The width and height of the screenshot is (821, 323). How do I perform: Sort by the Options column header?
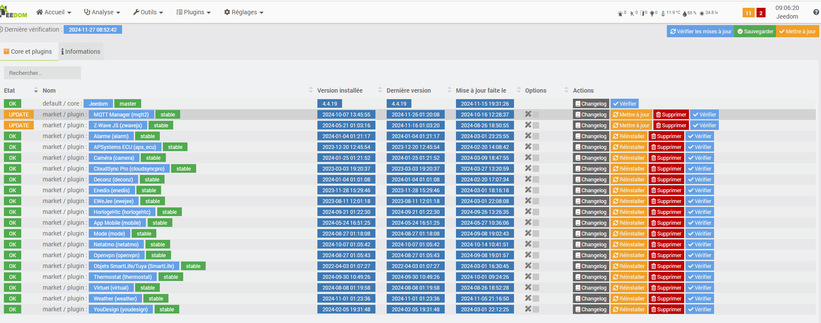546,90
